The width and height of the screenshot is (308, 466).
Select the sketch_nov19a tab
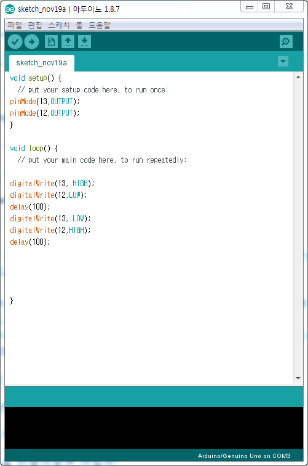coord(42,63)
